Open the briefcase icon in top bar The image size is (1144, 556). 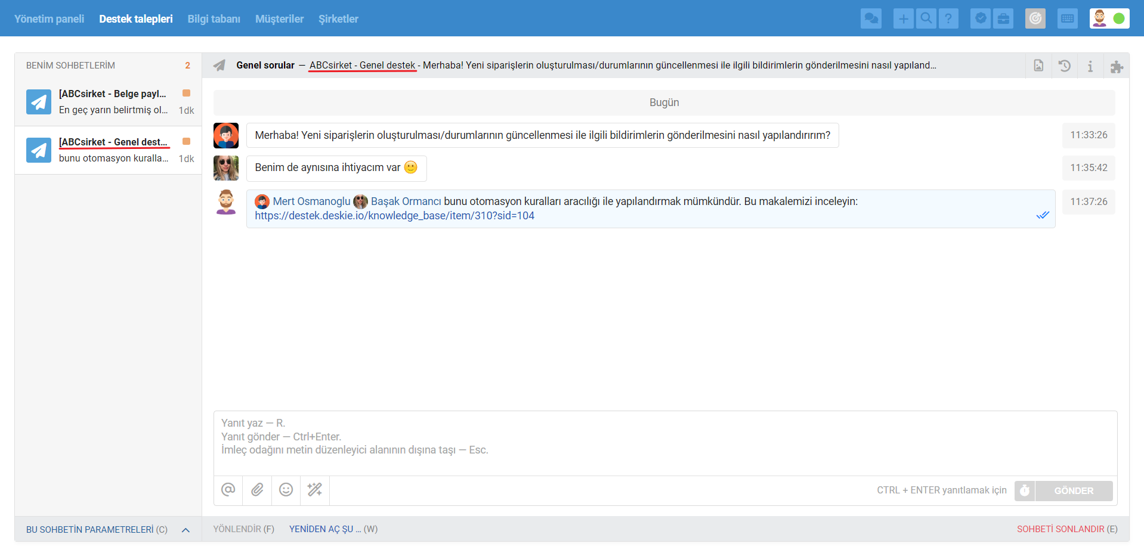tap(1003, 18)
